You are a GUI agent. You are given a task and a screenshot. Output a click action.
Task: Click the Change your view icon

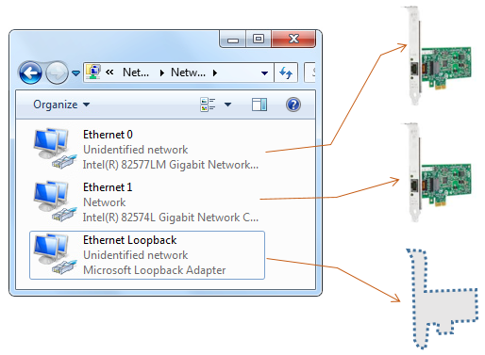tap(208, 105)
